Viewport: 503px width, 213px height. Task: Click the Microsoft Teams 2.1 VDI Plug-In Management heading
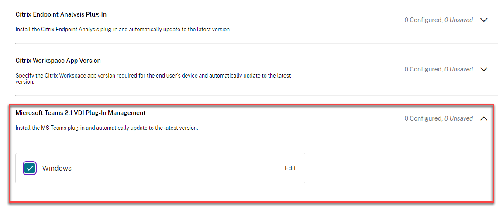coord(80,113)
